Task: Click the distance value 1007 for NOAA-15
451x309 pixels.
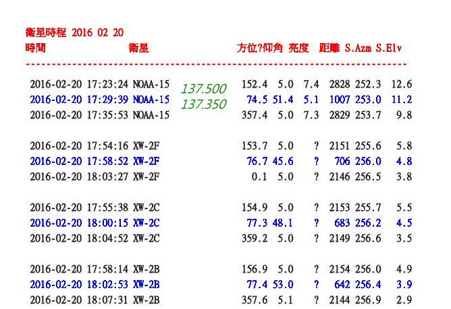Action: [x=340, y=100]
